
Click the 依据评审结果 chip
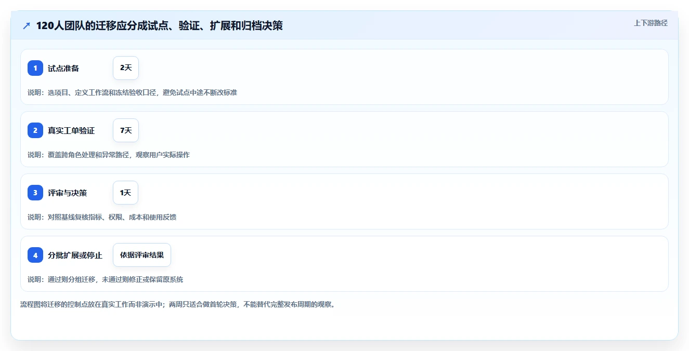(142, 255)
